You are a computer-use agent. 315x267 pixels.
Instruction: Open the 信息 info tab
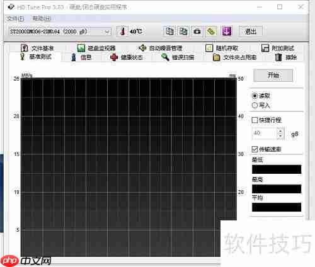point(81,57)
